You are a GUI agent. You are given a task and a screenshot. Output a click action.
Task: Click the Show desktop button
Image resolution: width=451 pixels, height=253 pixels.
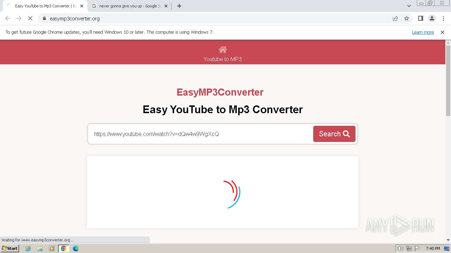pyautogui.click(x=447, y=248)
